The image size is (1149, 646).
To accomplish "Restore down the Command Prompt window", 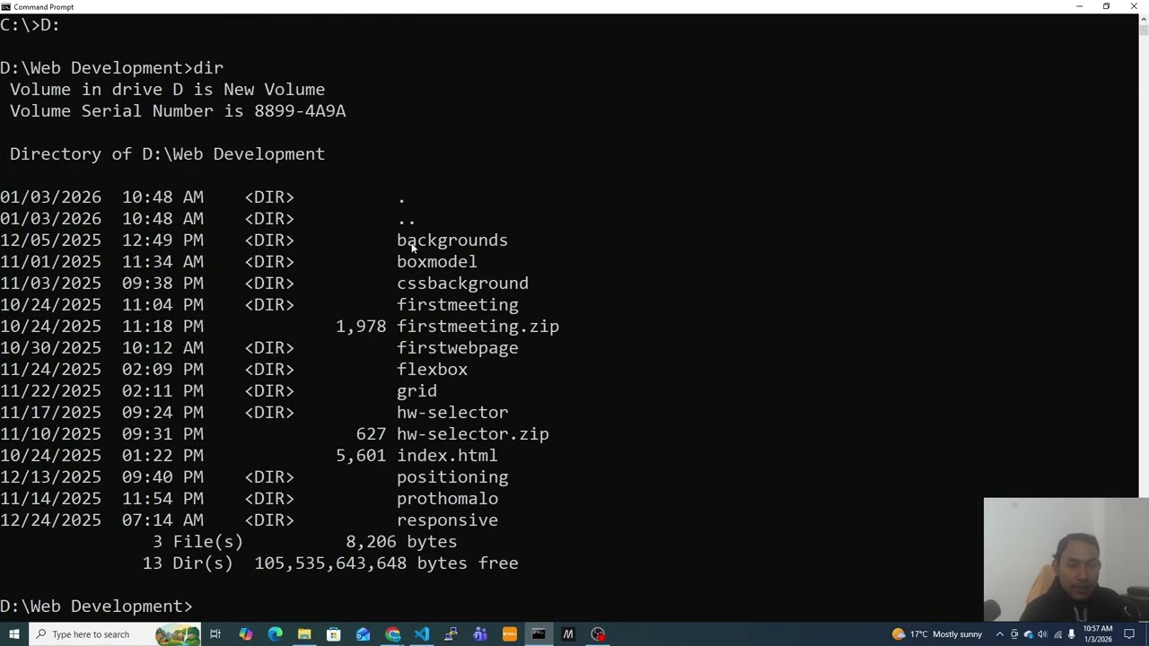I will [1106, 6].
